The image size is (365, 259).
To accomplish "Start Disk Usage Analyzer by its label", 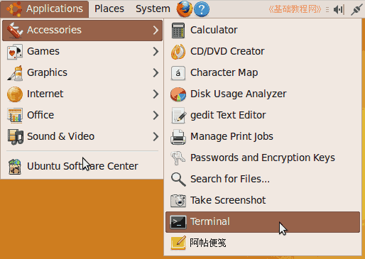I will pos(239,94).
